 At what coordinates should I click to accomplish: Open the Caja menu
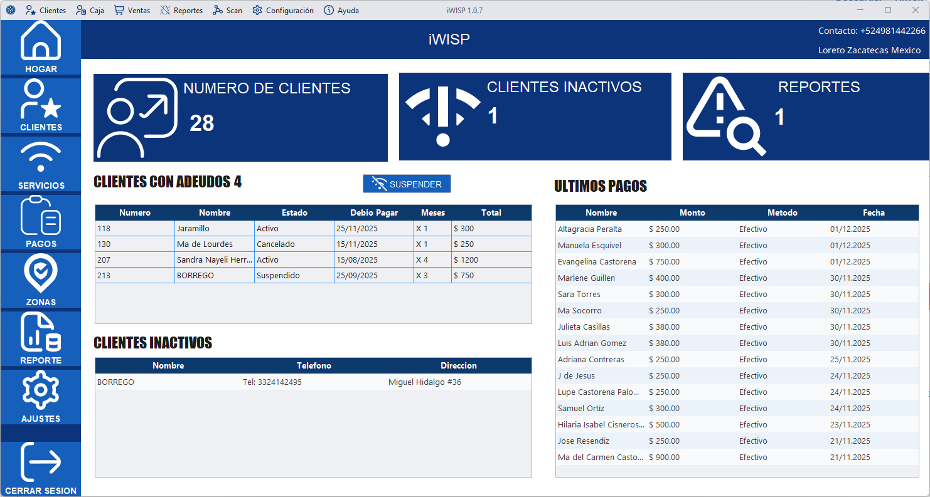[x=88, y=9]
